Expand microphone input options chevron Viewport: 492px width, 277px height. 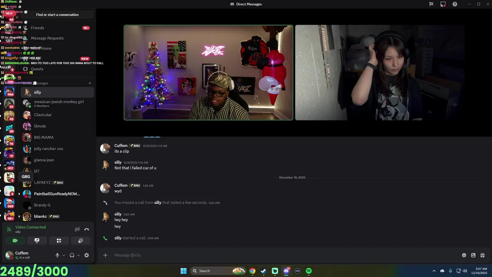click(x=64, y=255)
